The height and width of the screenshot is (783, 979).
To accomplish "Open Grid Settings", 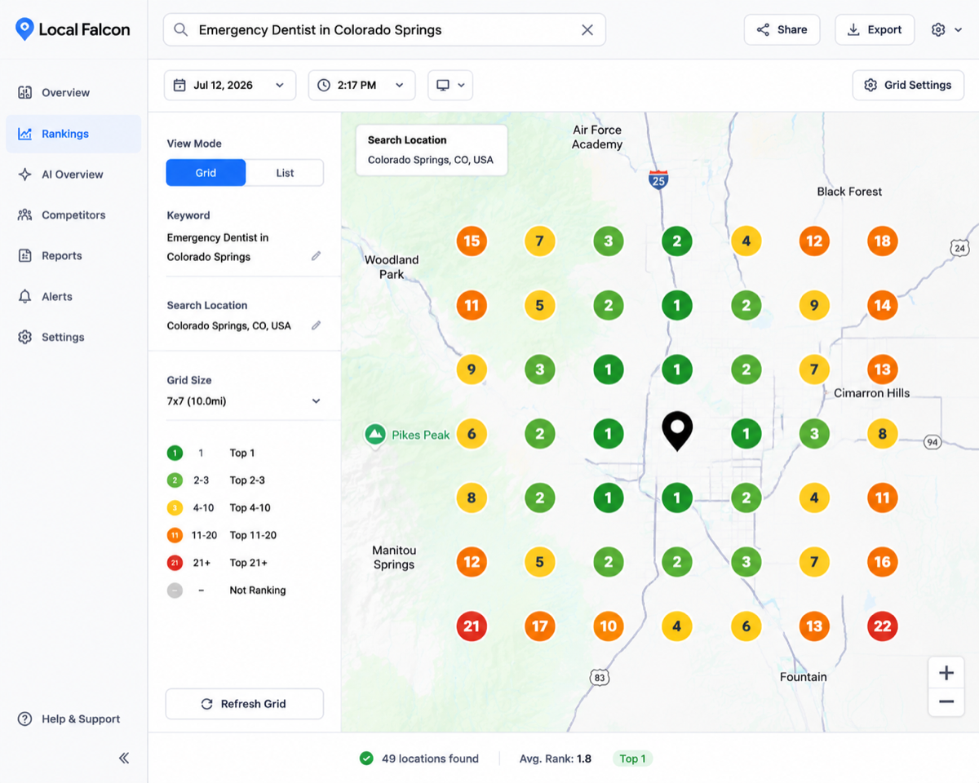I will (x=908, y=85).
